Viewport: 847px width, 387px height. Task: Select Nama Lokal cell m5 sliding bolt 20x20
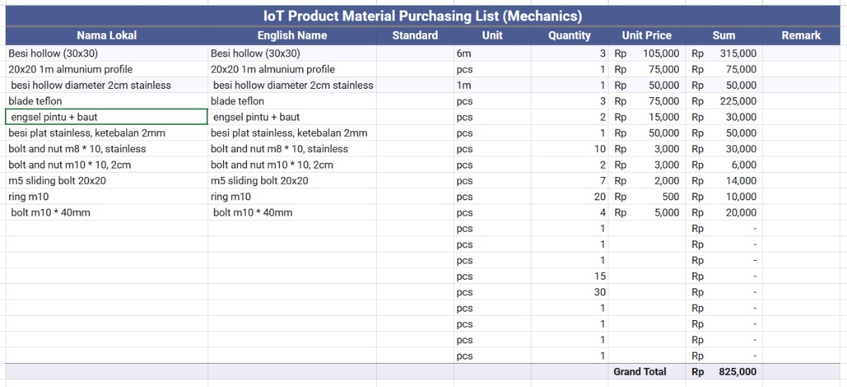pos(107,180)
